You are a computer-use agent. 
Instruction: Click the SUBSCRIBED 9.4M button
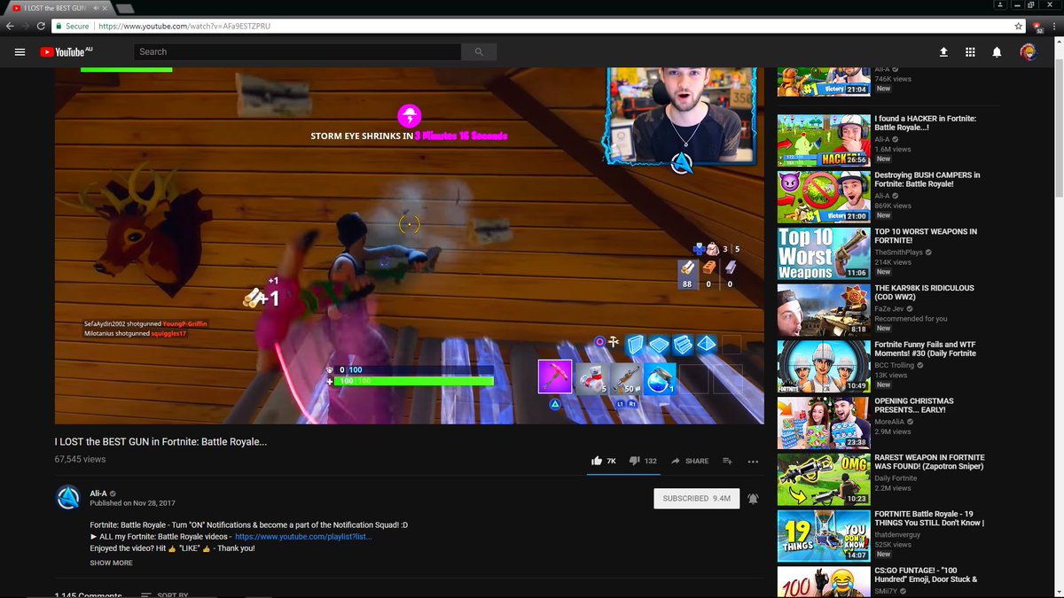(x=697, y=499)
